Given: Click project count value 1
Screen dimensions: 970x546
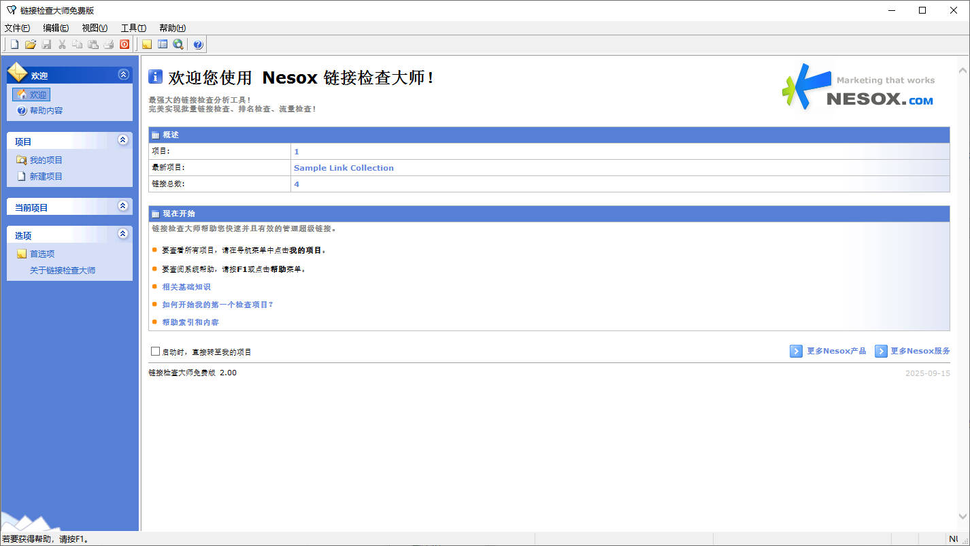Looking at the screenshot, I should 297,152.
